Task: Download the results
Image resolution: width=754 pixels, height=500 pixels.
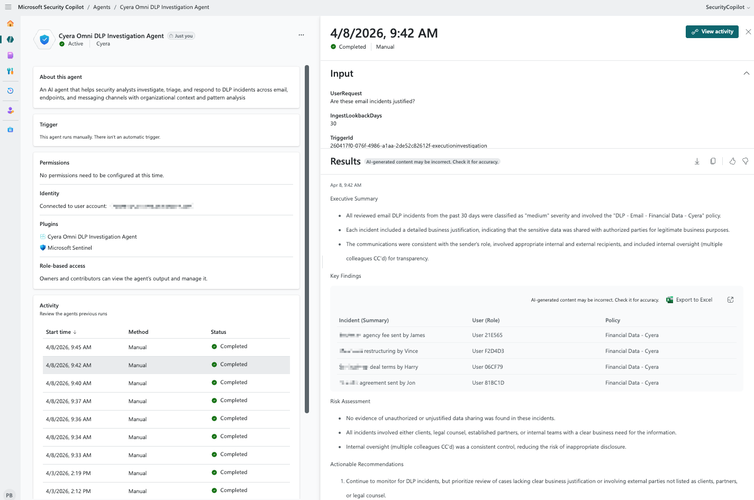Action: 697,161
